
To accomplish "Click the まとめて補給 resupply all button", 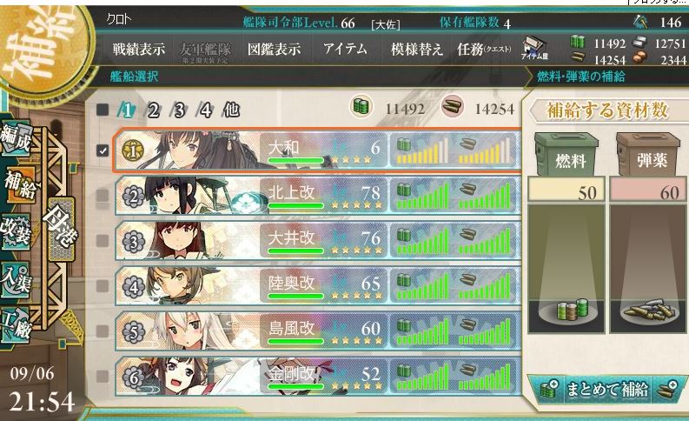I will coord(607,389).
